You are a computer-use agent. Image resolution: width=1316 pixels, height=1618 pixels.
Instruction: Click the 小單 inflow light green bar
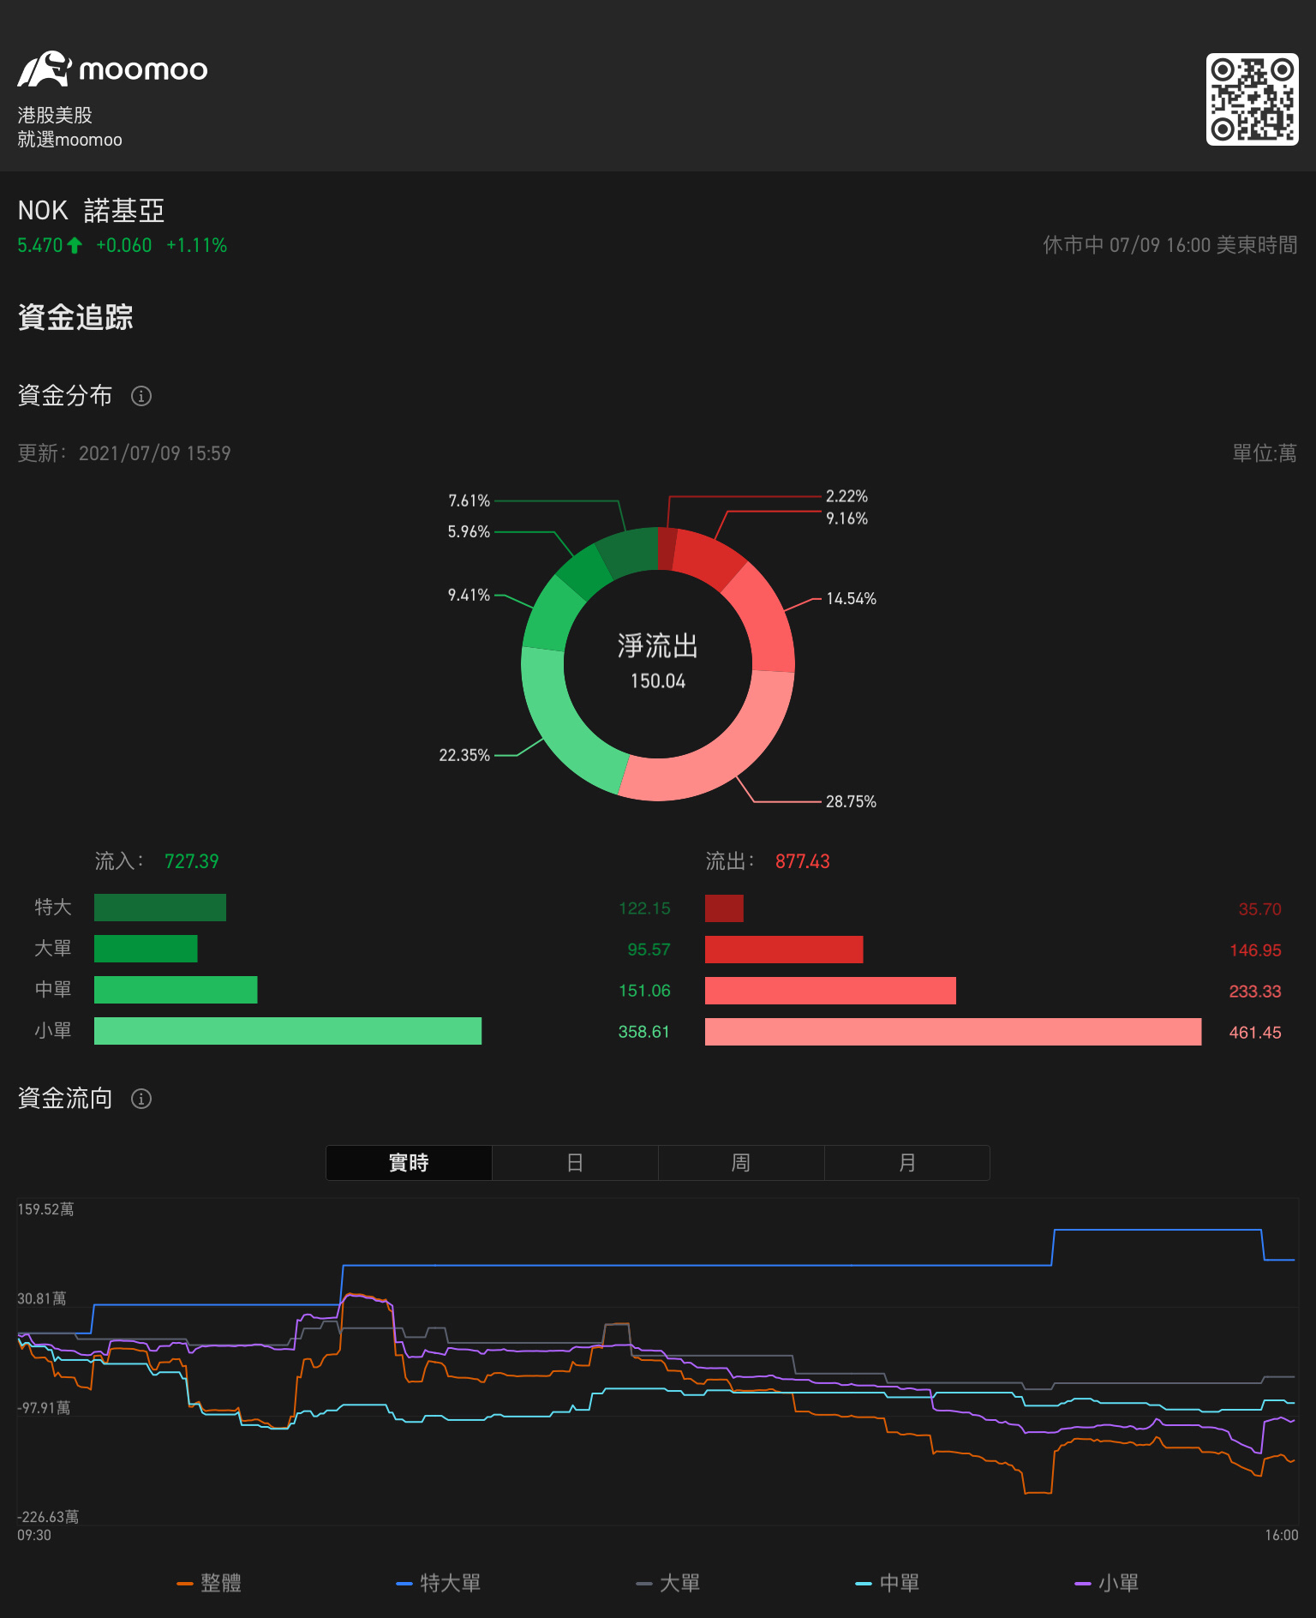pyautogui.click(x=288, y=1031)
